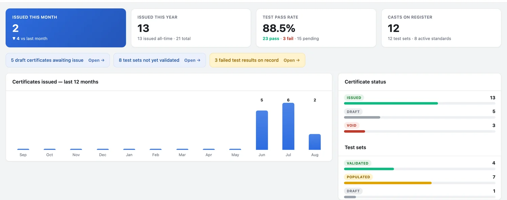The image size is (507, 200).
Task: Click the POPULATED test sets badge
Action: pyautogui.click(x=358, y=177)
